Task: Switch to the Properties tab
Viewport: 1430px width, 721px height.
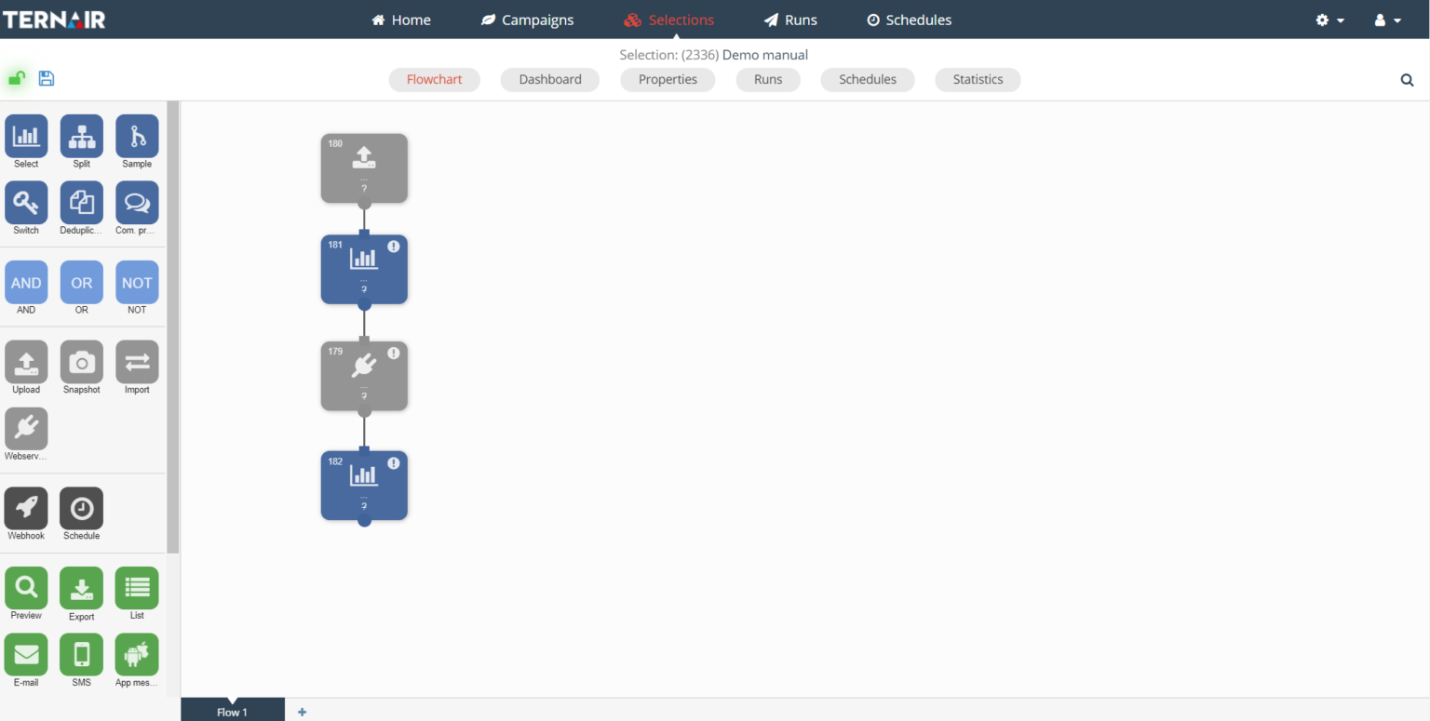Action: pyautogui.click(x=668, y=80)
